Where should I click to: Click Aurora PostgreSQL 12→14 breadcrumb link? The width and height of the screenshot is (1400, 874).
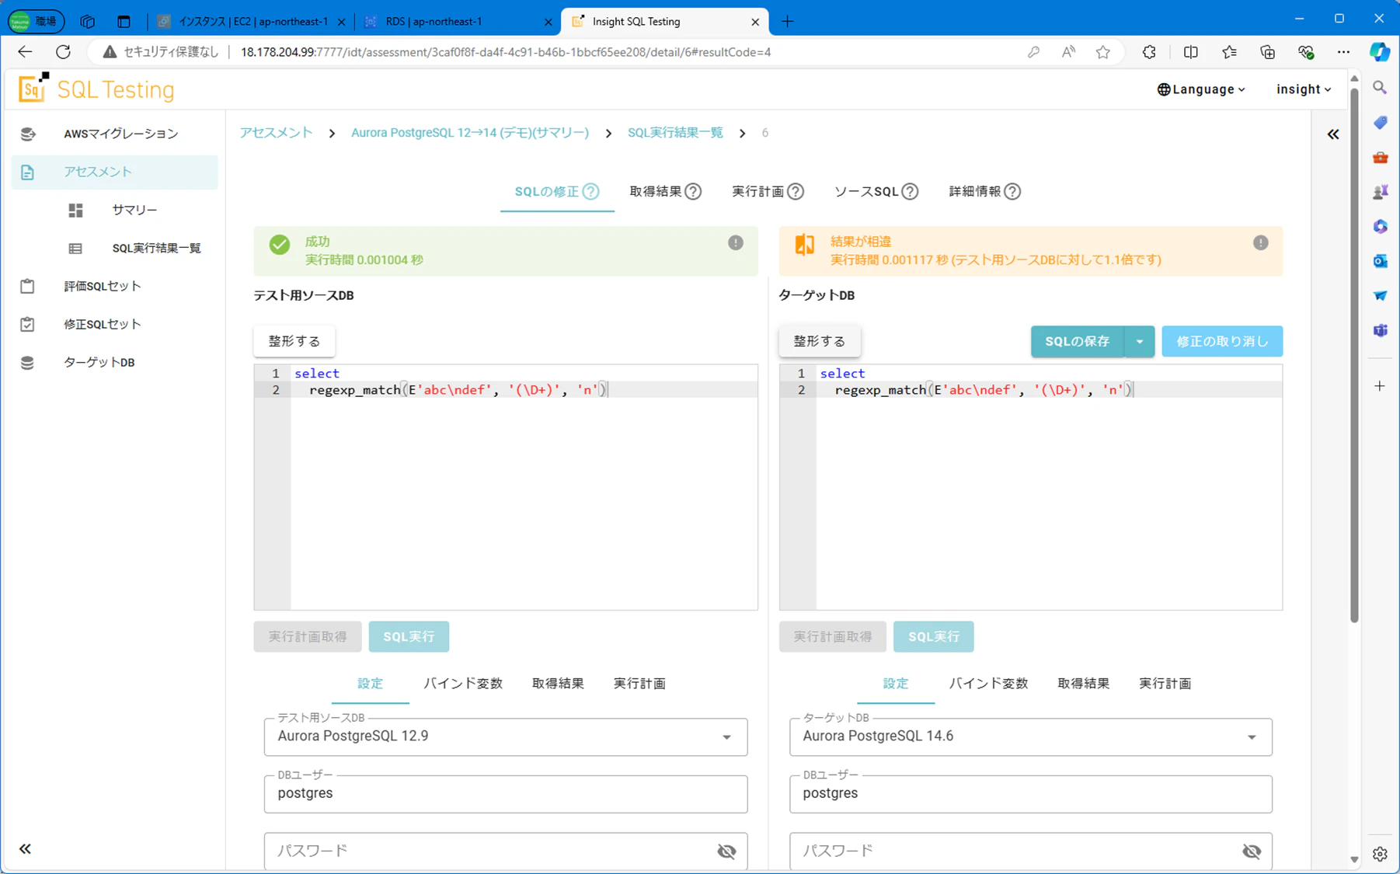[x=470, y=133]
